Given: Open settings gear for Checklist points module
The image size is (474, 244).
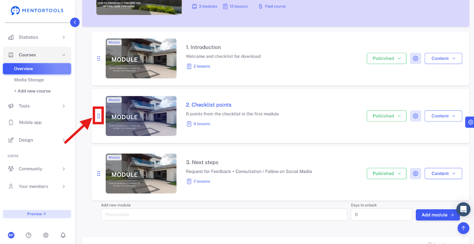Looking at the screenshot, I should pyautogui.click(x=416, y=116).
